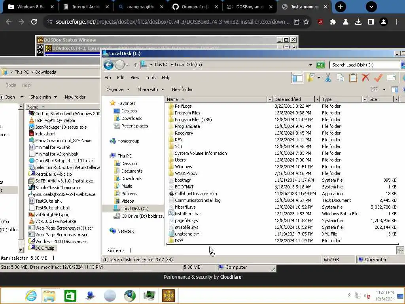The image size is (405, 304).
Task: Open recent locations dropdown arrow
Action: pos(127,65)
